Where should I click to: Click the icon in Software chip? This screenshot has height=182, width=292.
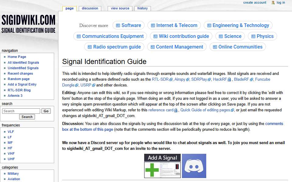(x=118, y=25)
